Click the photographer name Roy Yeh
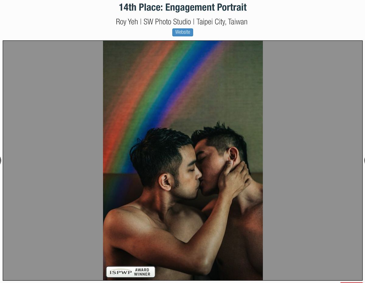This screenshot has height=283, width=365. [127, 22]
